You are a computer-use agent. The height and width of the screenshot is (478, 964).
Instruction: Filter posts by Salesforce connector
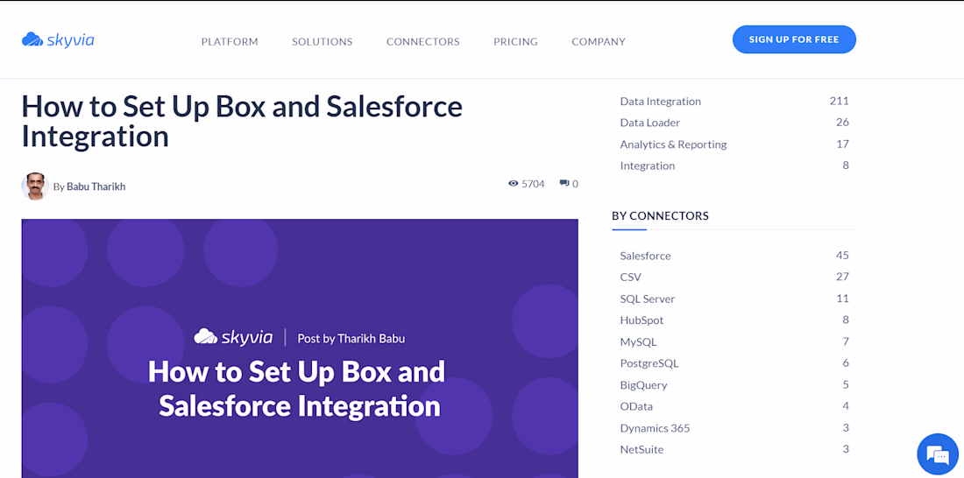pyautogui.click(x=645, y=256)
